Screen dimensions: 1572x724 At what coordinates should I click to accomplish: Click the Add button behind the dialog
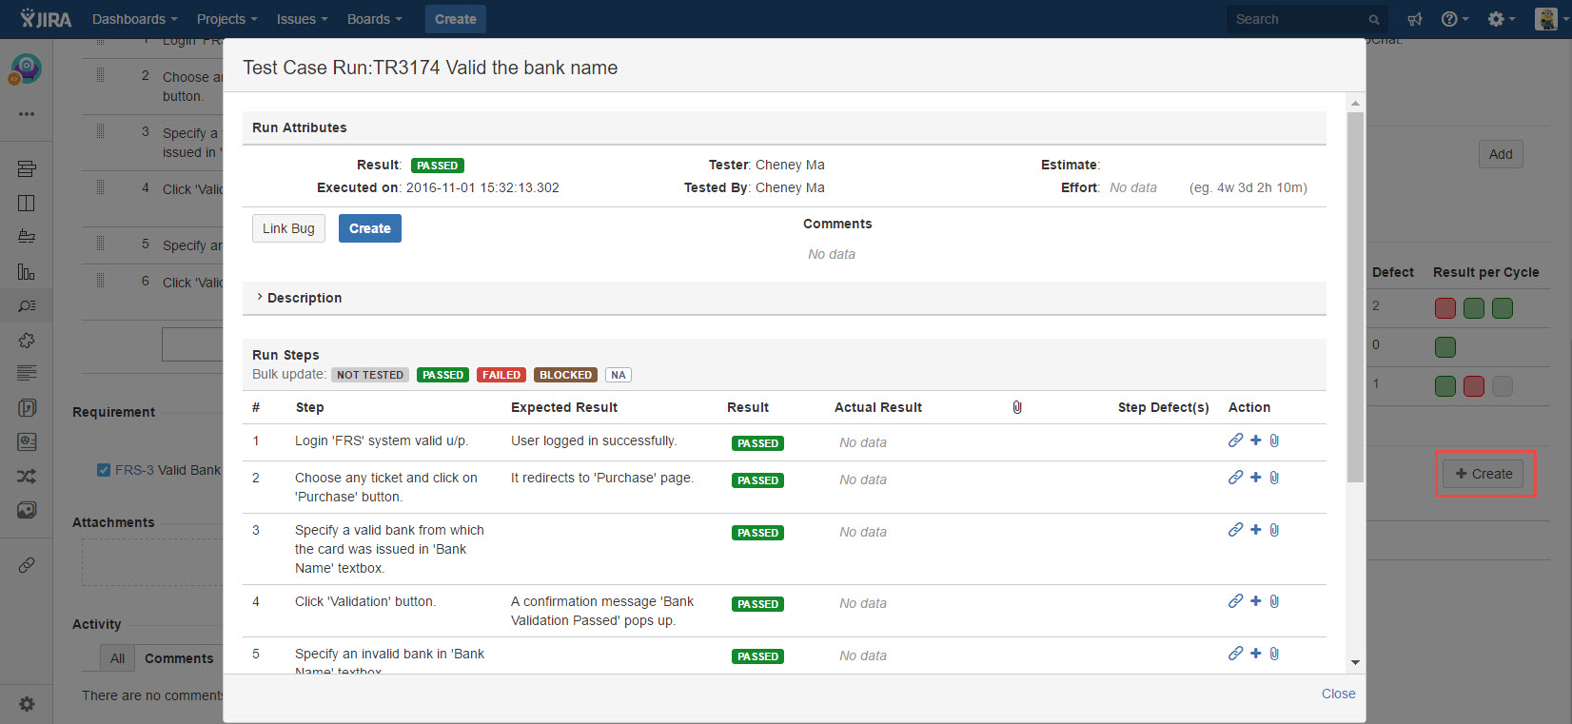tap(1501, 154)
